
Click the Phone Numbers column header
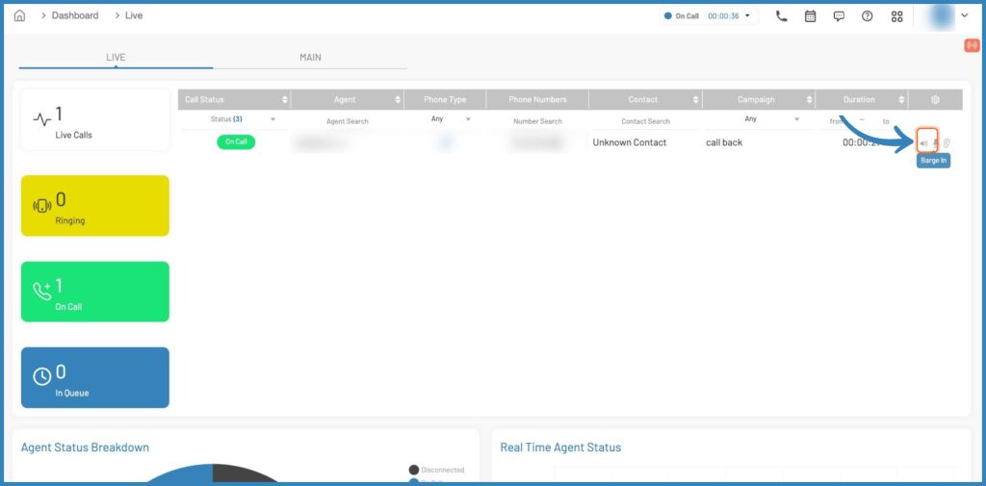[537, 99]
